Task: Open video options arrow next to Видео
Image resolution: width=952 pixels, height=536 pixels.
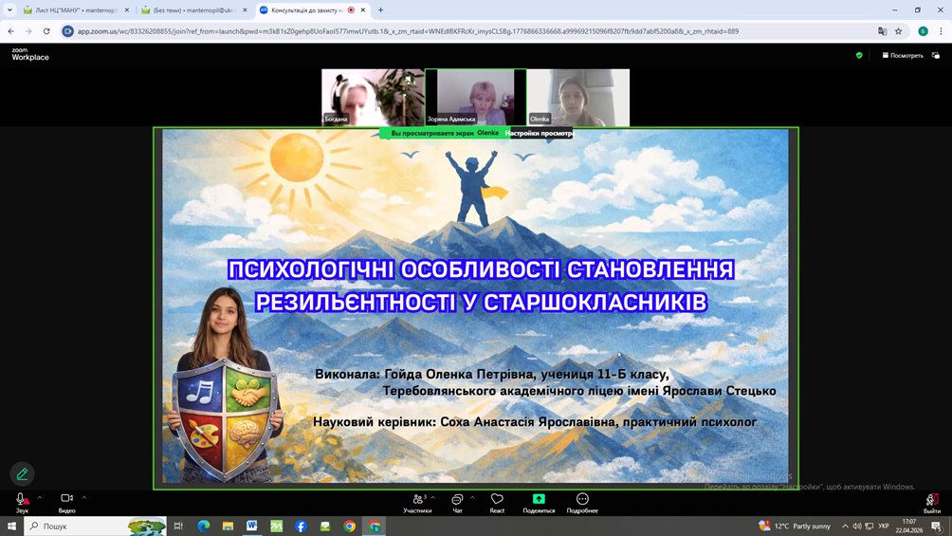Action: click(84, 498)
